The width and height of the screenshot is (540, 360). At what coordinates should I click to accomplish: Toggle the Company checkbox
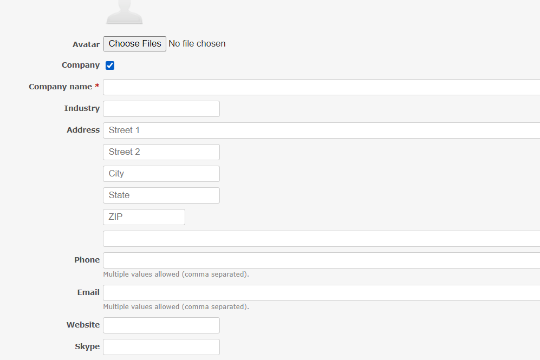[x=109, y=65]
